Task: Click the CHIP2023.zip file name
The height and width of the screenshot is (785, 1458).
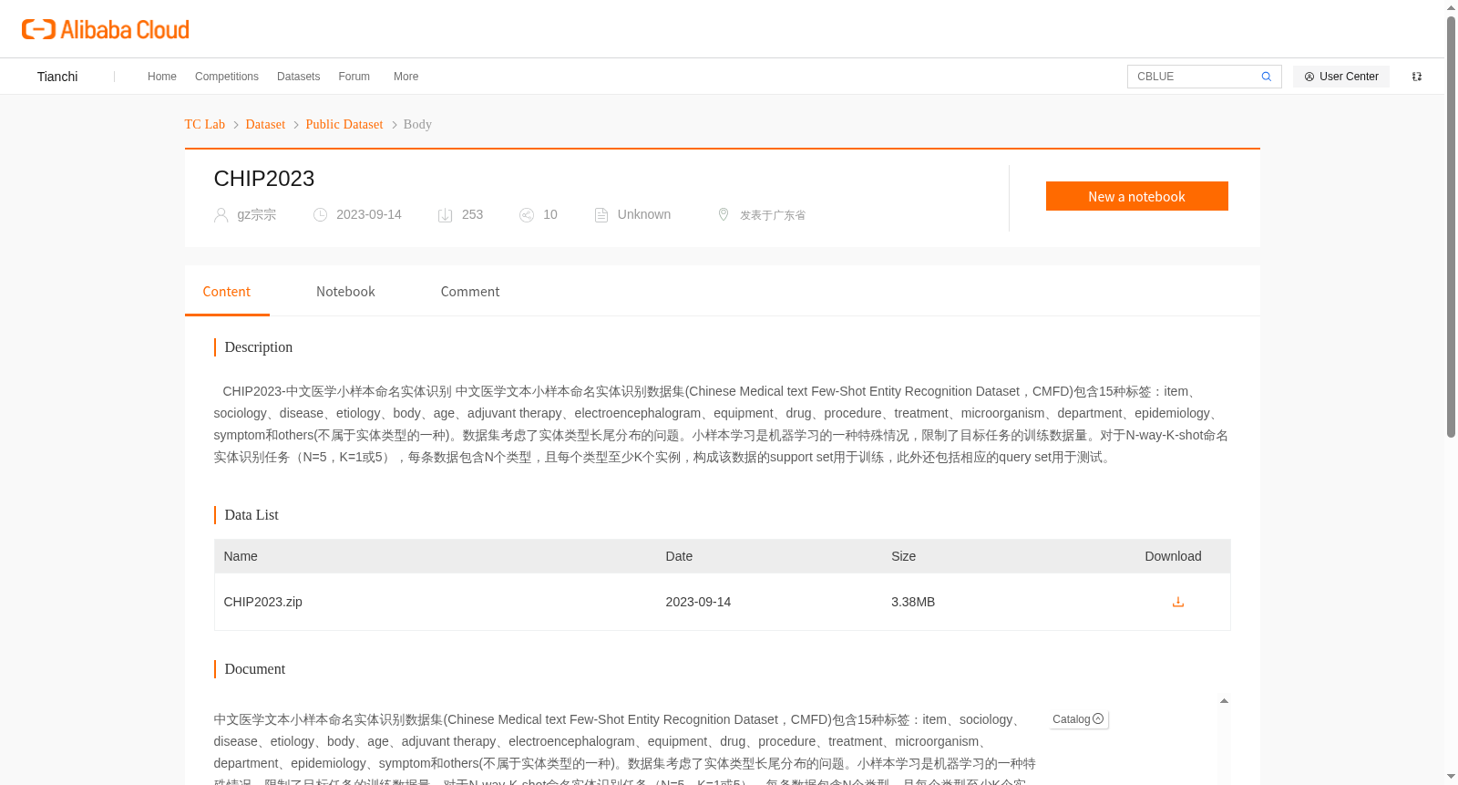Action: pos(263,602)
